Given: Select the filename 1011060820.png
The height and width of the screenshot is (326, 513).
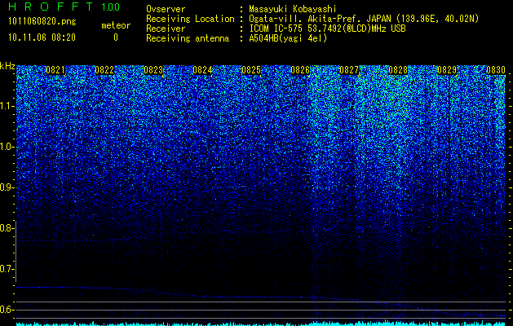Looking at the screenshot, I should coord(42,22).
